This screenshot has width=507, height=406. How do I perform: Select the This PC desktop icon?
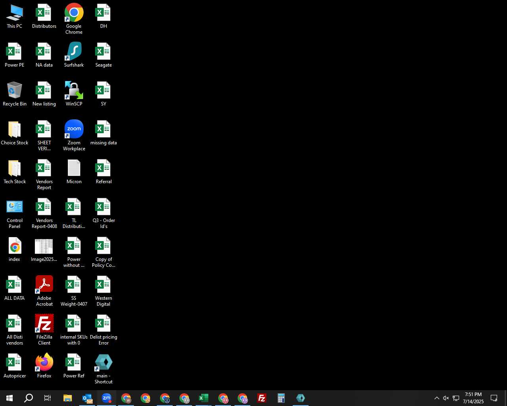pos(15,17)
